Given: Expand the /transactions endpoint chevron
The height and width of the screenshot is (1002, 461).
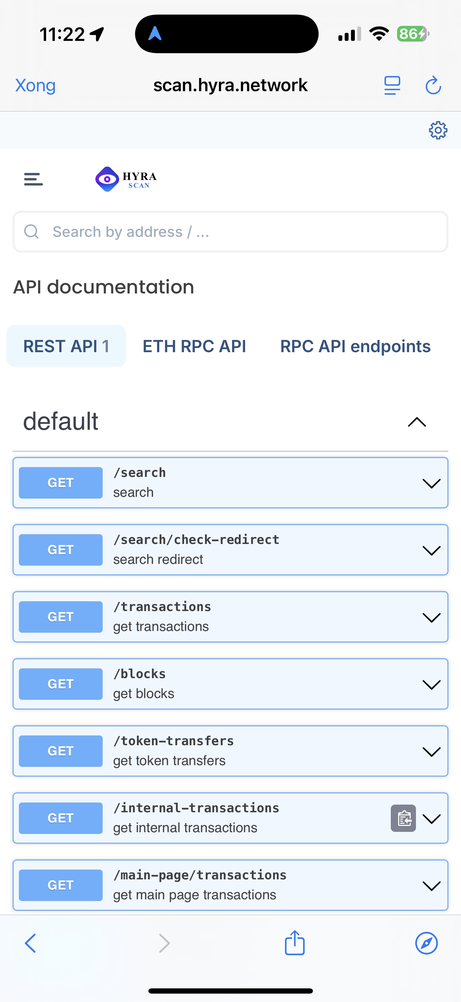Looking at the screenshot, I should coord(431,617).
